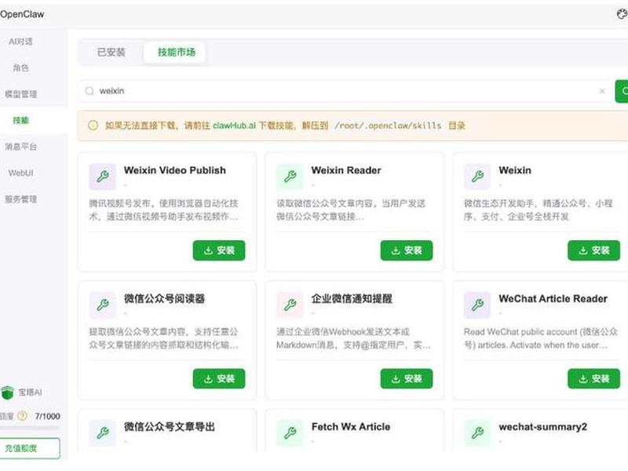Click the warning notice info icon
628x471 pixels.
point(93,126)
